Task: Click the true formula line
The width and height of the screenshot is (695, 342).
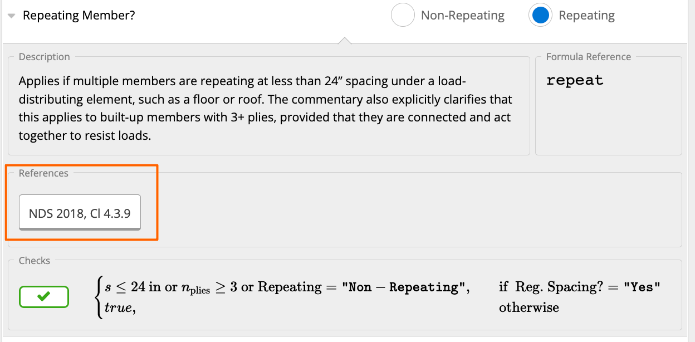Action: (120, 307)
